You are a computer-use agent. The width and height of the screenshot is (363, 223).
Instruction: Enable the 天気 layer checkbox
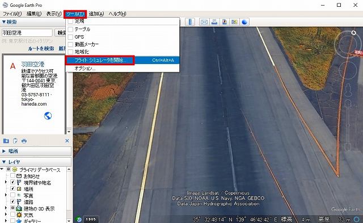(x=12, y=214)
